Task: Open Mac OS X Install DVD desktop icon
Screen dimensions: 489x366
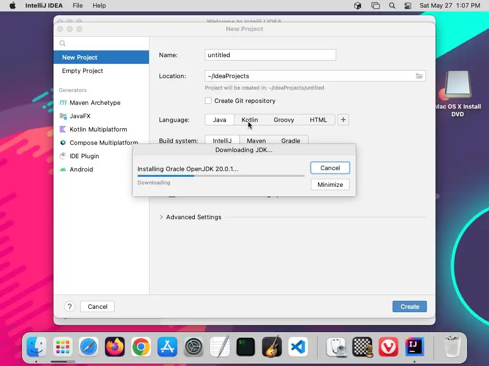Action: click(457, 93)
